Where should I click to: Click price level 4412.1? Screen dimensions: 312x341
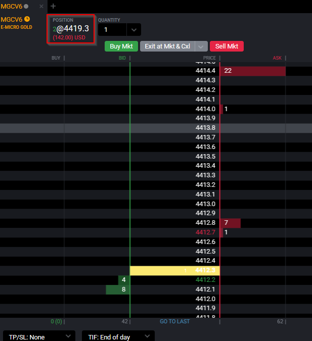[205, 289]
